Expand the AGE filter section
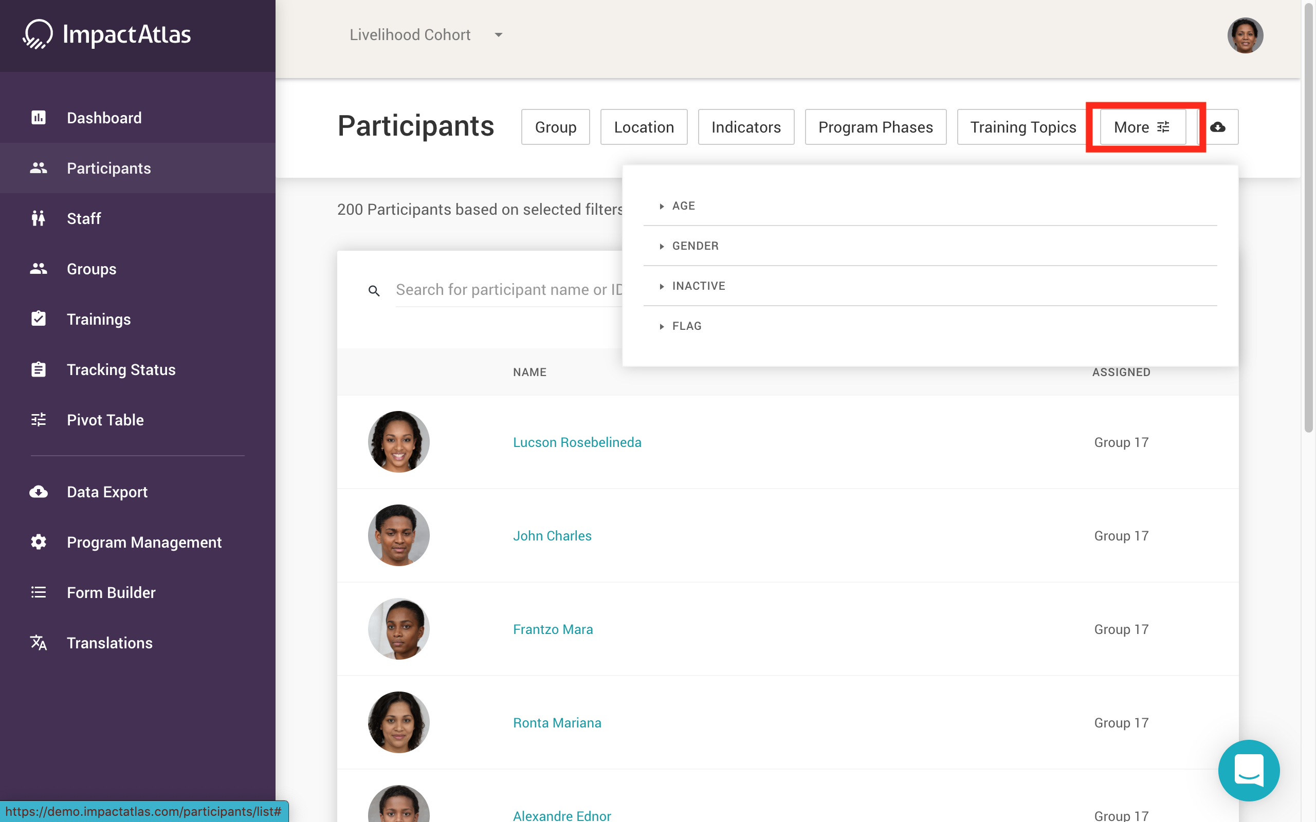This screenshot has height=822, width=1316. [x=684, y=206]
